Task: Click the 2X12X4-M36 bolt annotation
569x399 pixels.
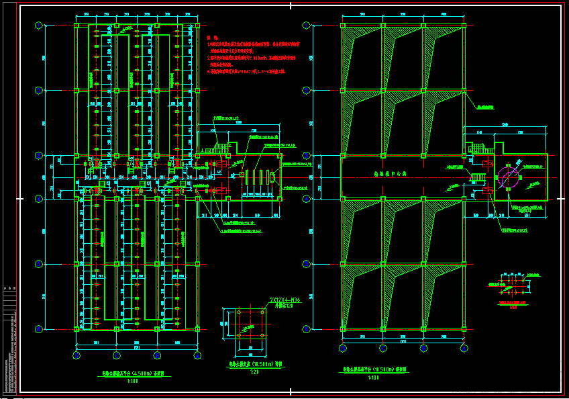Action: click(x=285, y=300)
